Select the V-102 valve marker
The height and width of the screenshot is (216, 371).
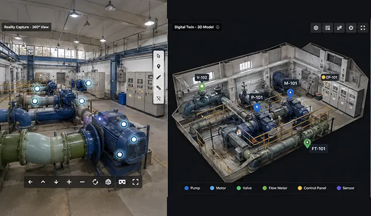click(x=201, y=87)
